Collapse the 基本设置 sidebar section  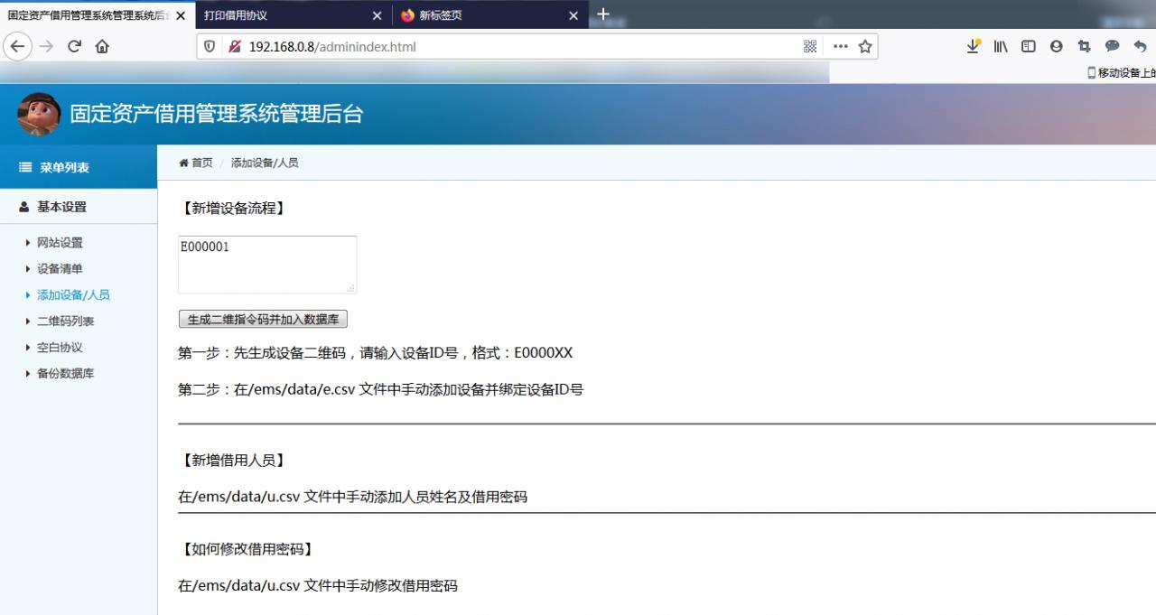coord(61,207)
